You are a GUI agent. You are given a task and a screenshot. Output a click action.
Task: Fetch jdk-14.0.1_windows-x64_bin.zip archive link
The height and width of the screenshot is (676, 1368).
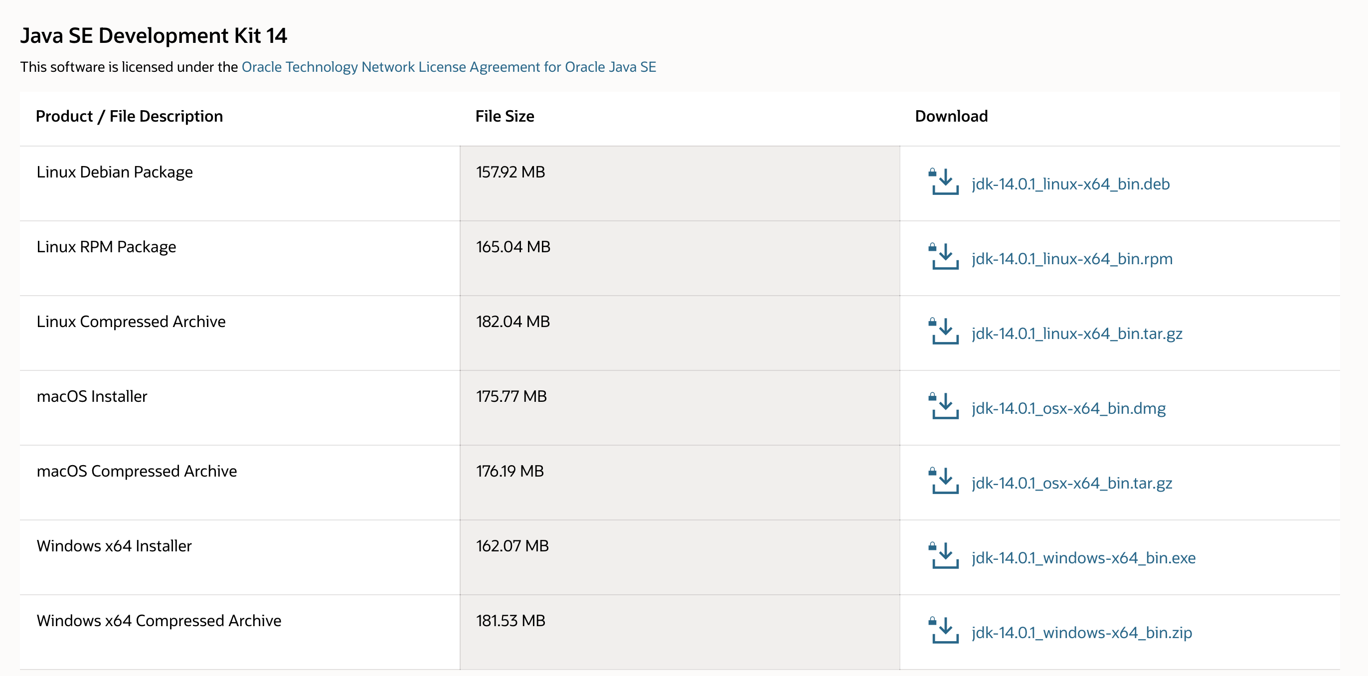point(1081,633)
